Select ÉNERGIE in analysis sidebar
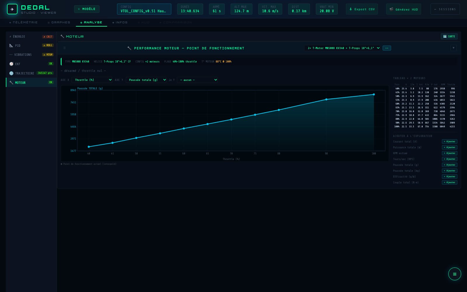The image size is (467, 292). coord(31,36)
